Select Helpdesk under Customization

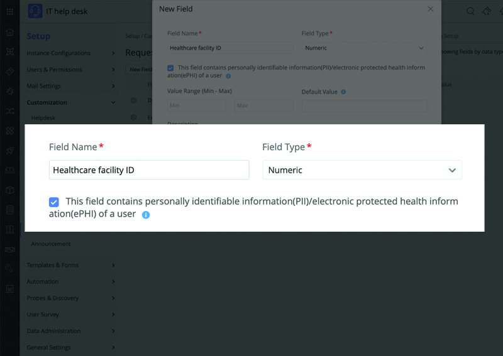click(x=43, y=117)
